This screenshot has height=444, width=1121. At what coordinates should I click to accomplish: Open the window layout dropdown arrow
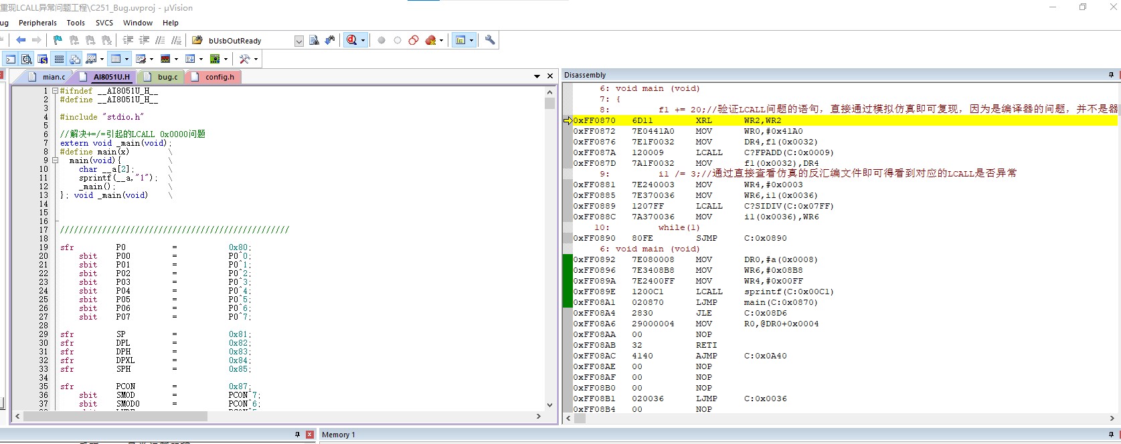[x=471, y=40]
